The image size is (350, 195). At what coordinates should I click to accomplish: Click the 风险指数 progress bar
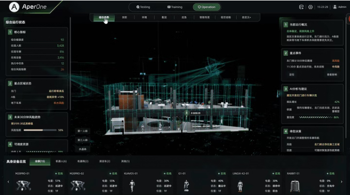[x=40, y=130]
